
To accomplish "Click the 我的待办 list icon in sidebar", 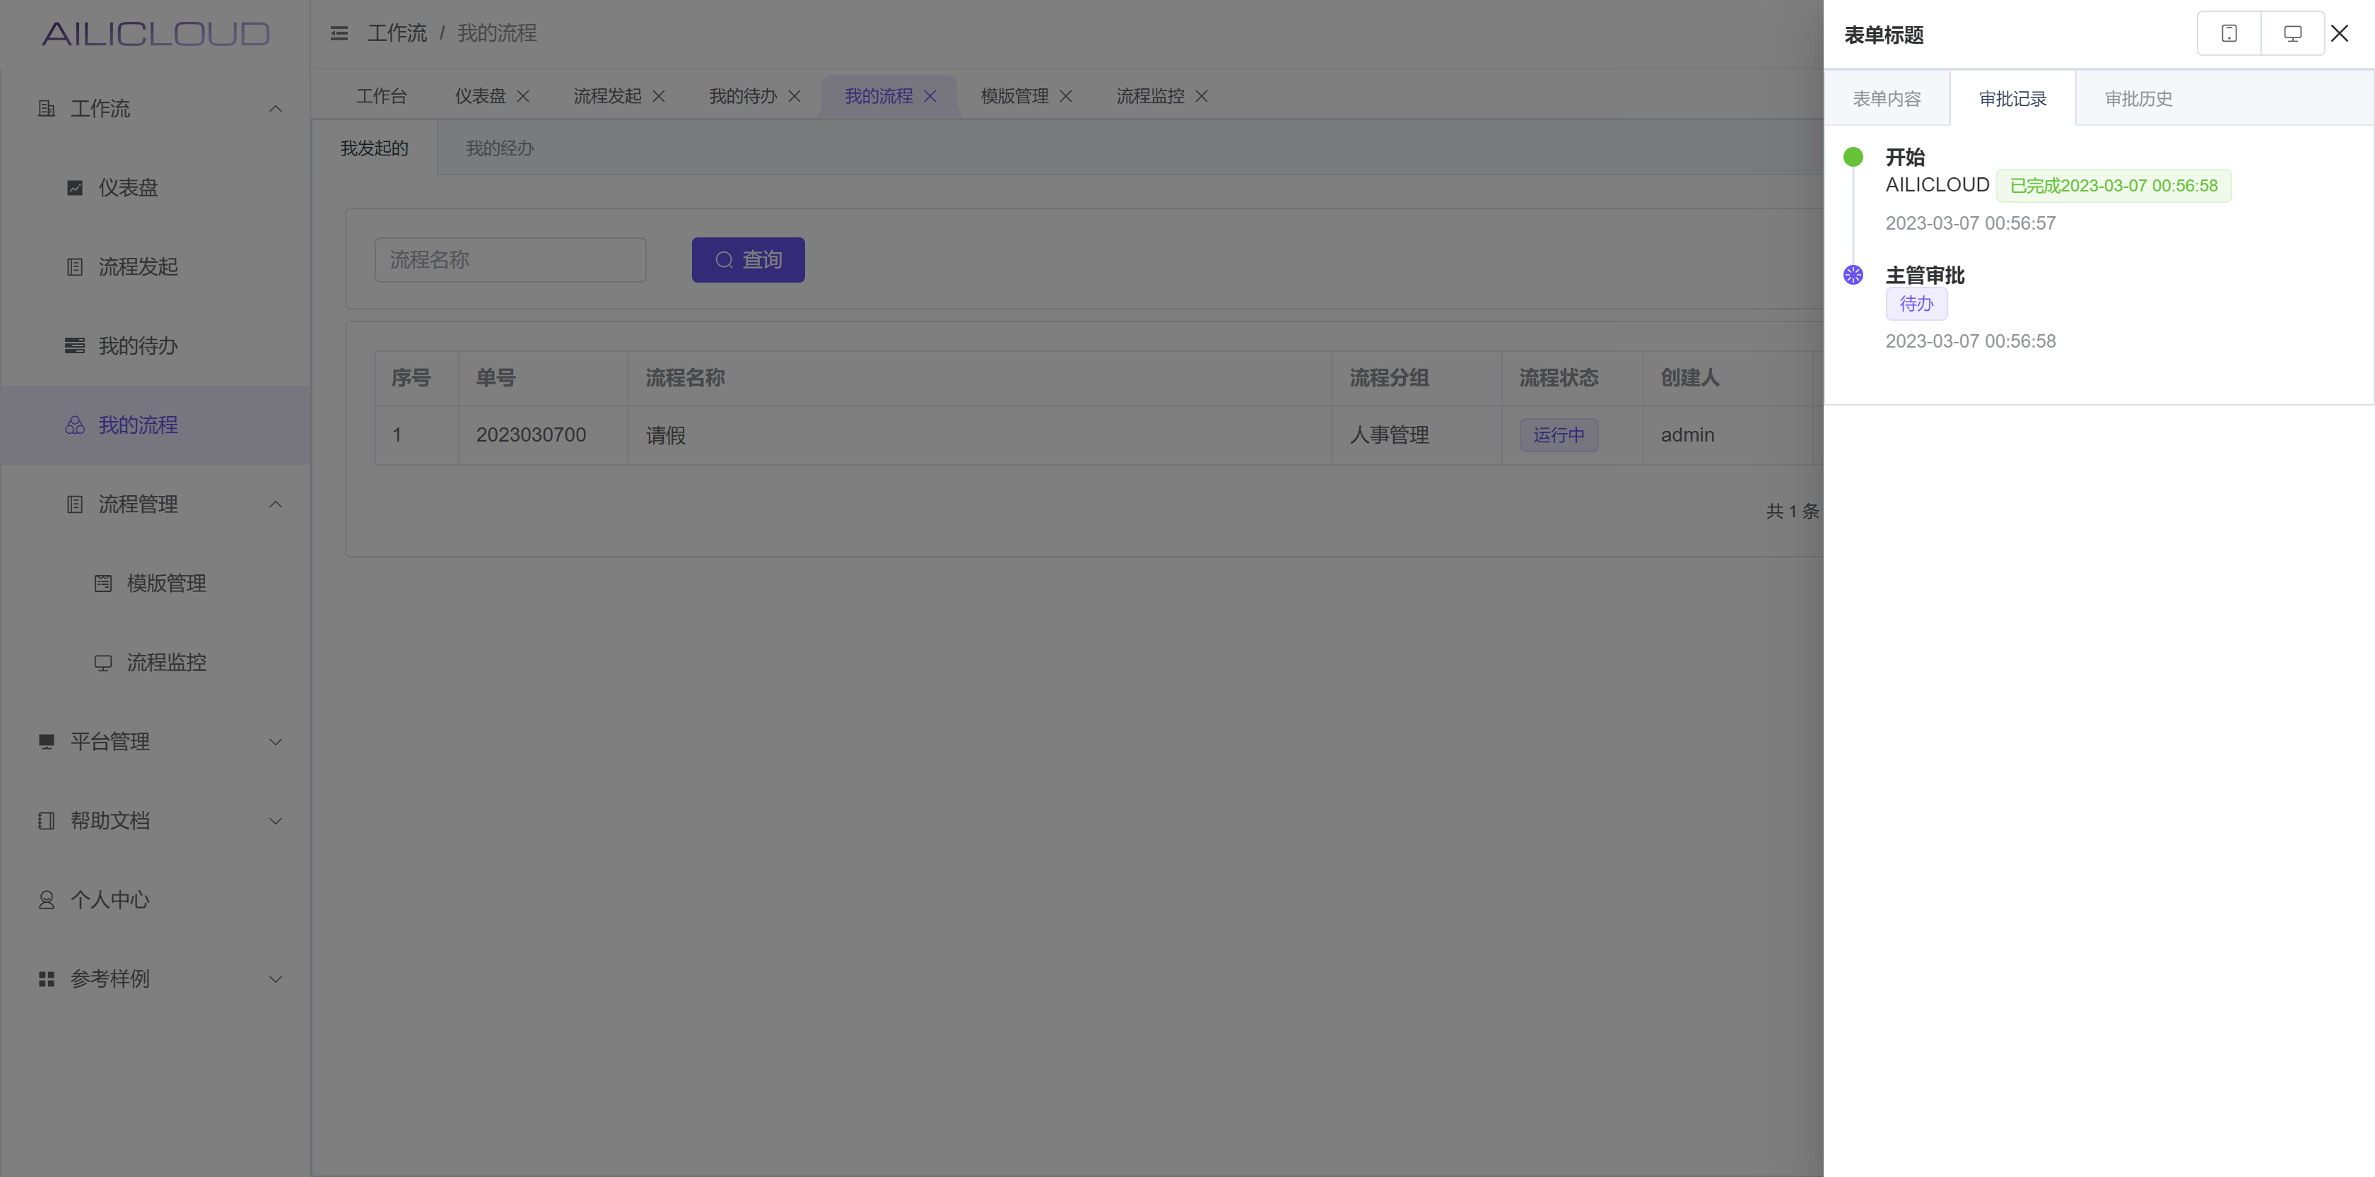I will click(x=75, y=347).
